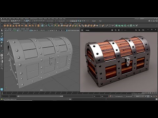Select by hierarchy mode
This screenshot has width=158, height=118.
[x=25, y=21]
